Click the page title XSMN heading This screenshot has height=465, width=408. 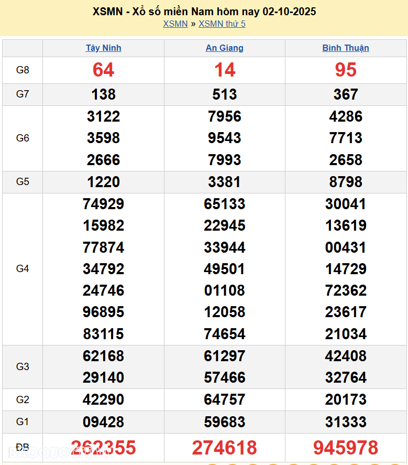204,11
